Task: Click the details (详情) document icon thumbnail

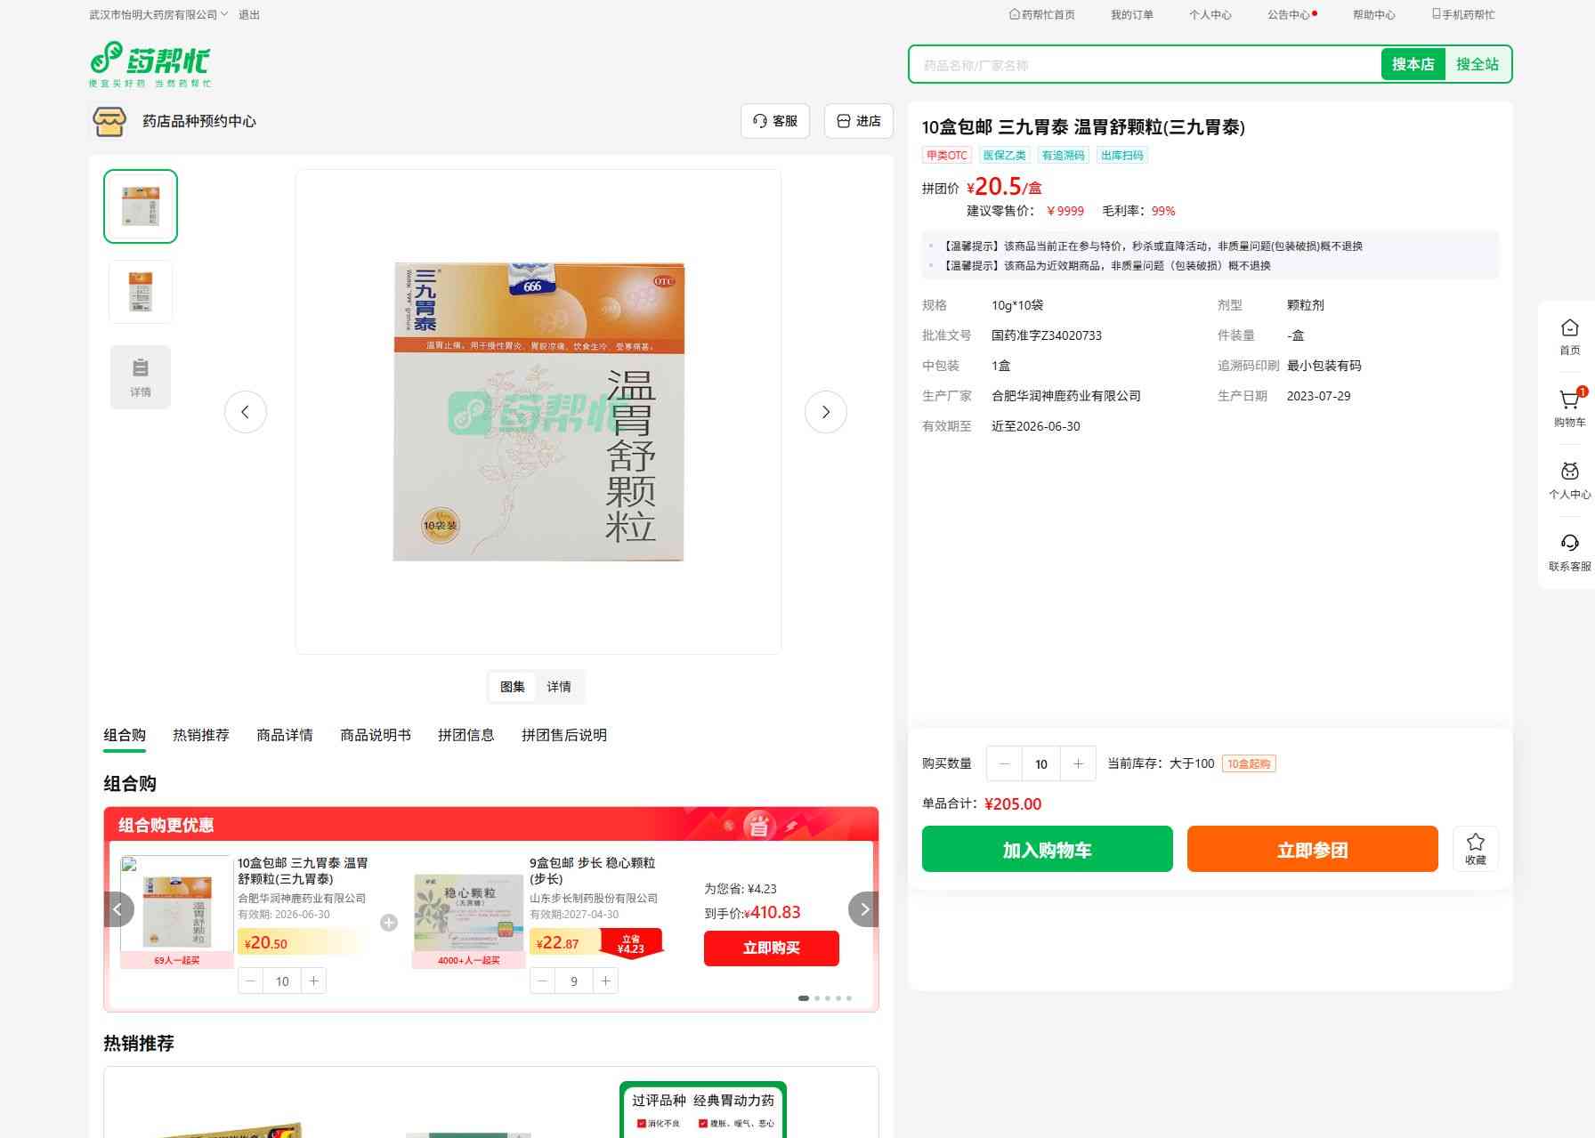Action: click(x=141, y=376)
